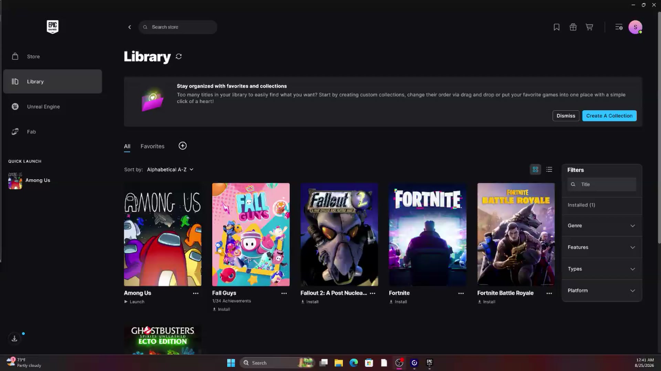Switch to list view
Viewport: 661px width, 371px height.
[x=549, y=169]
